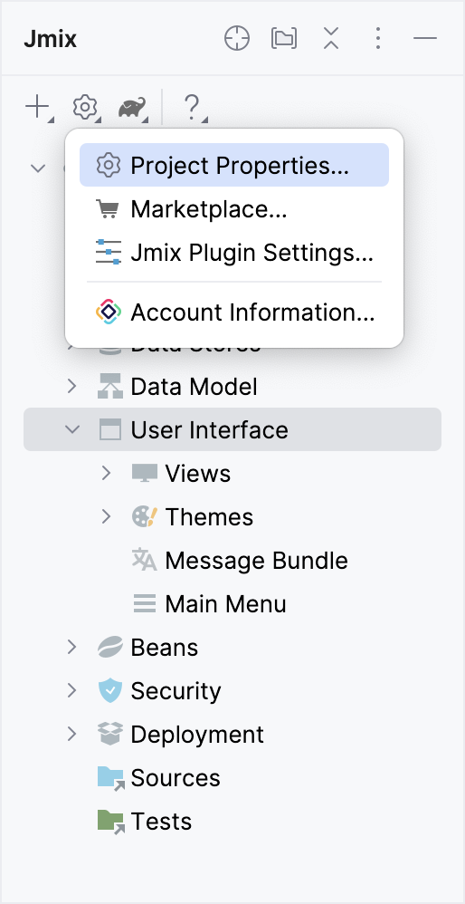Screen dimensions: 465x904
Task: Click the expand all folders icon
Action: coord(284,39)
